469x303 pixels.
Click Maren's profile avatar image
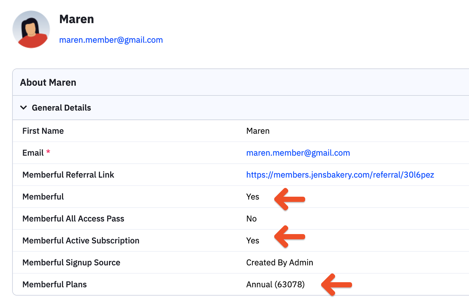tap(31, 29)
